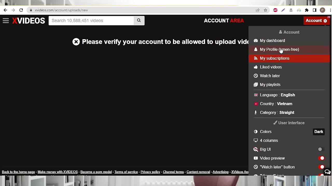Click the XVIDEOS logo
This screenshot has height=186, width=332.
[28, 20]
